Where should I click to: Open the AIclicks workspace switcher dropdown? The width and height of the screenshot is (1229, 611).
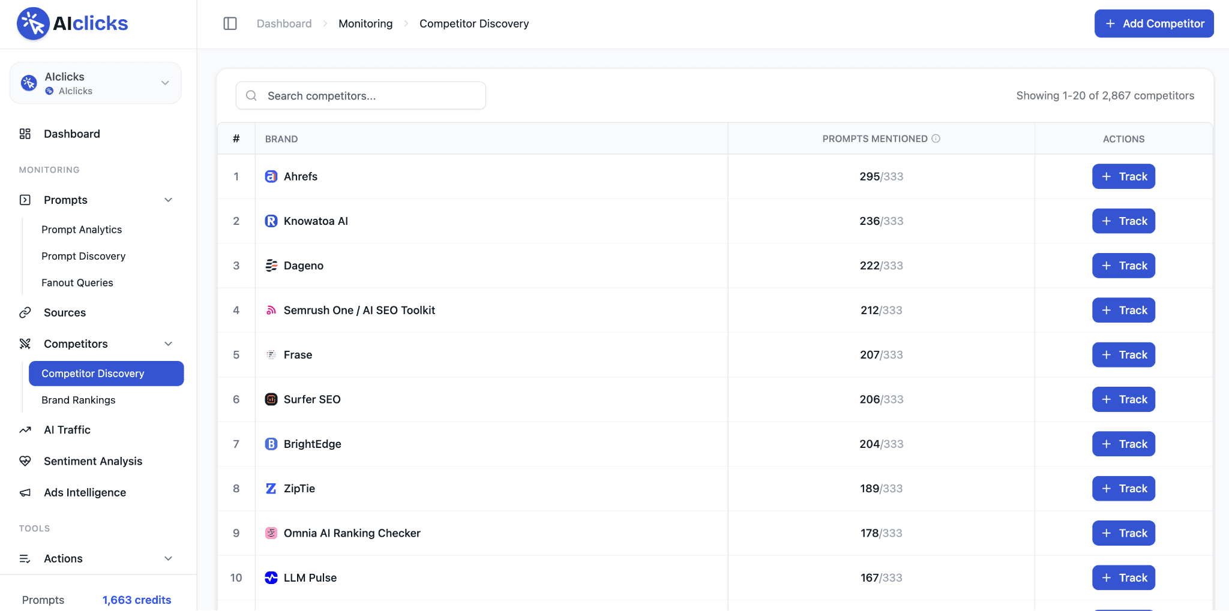[x=95, y=83]
